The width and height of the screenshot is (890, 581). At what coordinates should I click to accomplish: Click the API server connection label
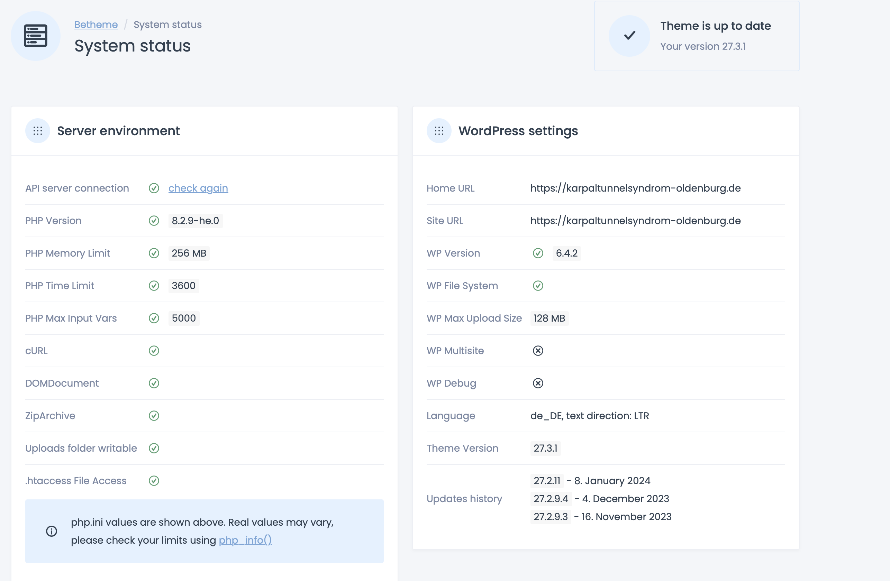77,188
